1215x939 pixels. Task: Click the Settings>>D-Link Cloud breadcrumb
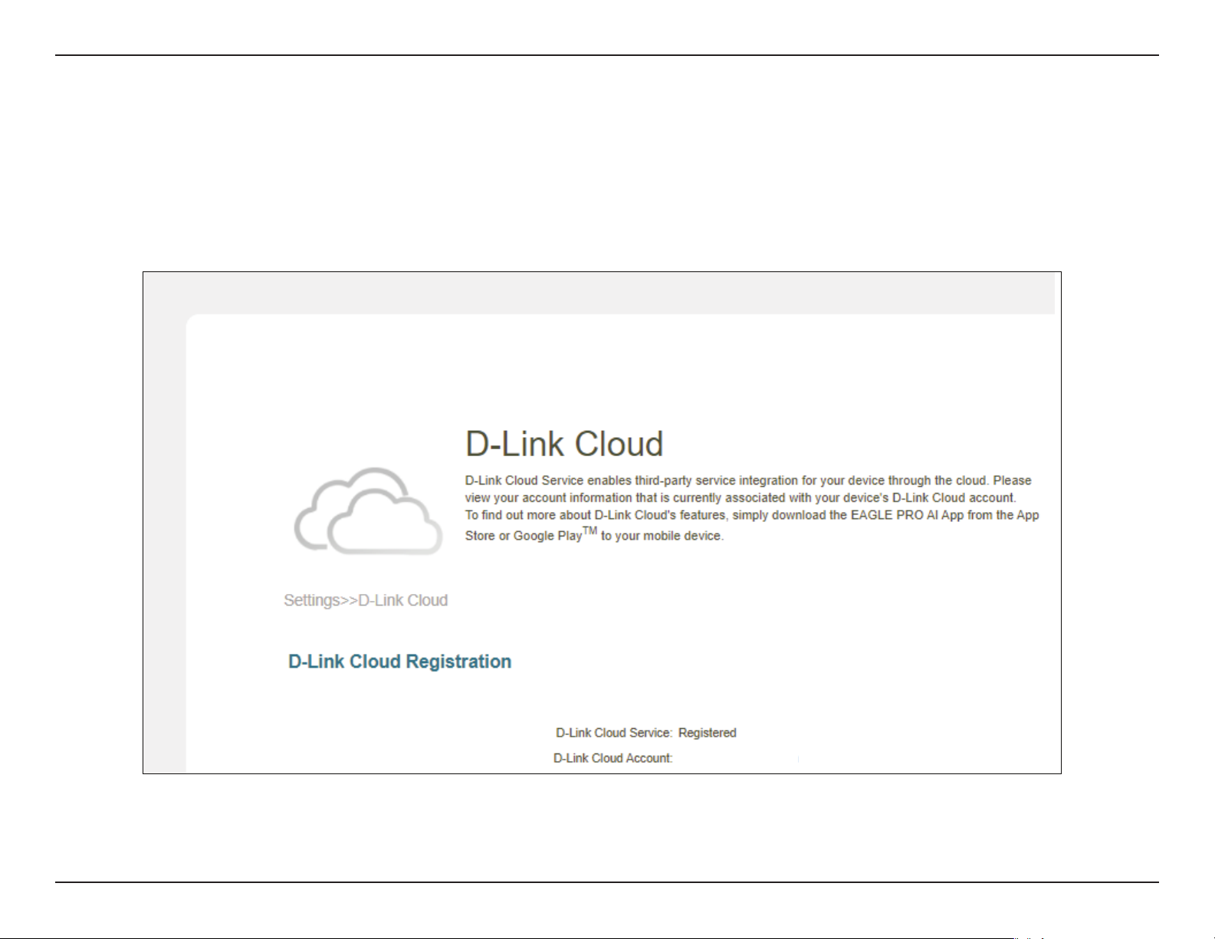[366, 600]
